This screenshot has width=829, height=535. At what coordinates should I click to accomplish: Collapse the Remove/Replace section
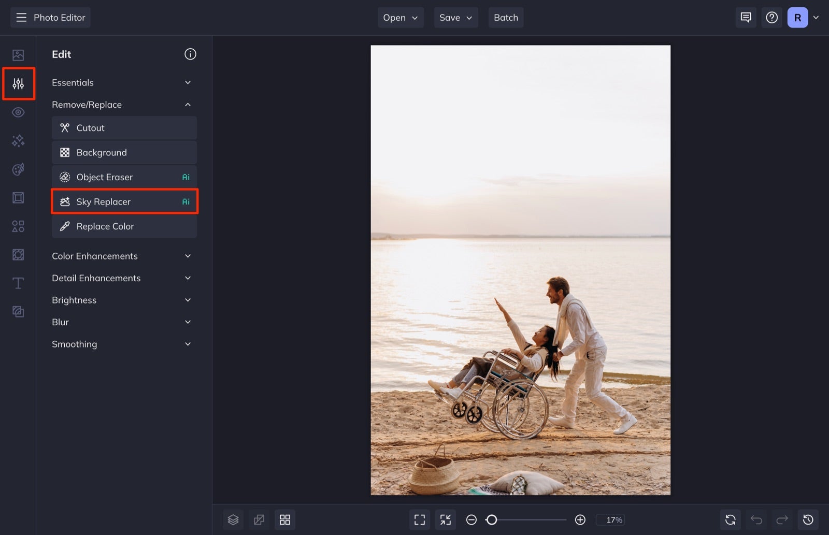(x=122, y=104)
